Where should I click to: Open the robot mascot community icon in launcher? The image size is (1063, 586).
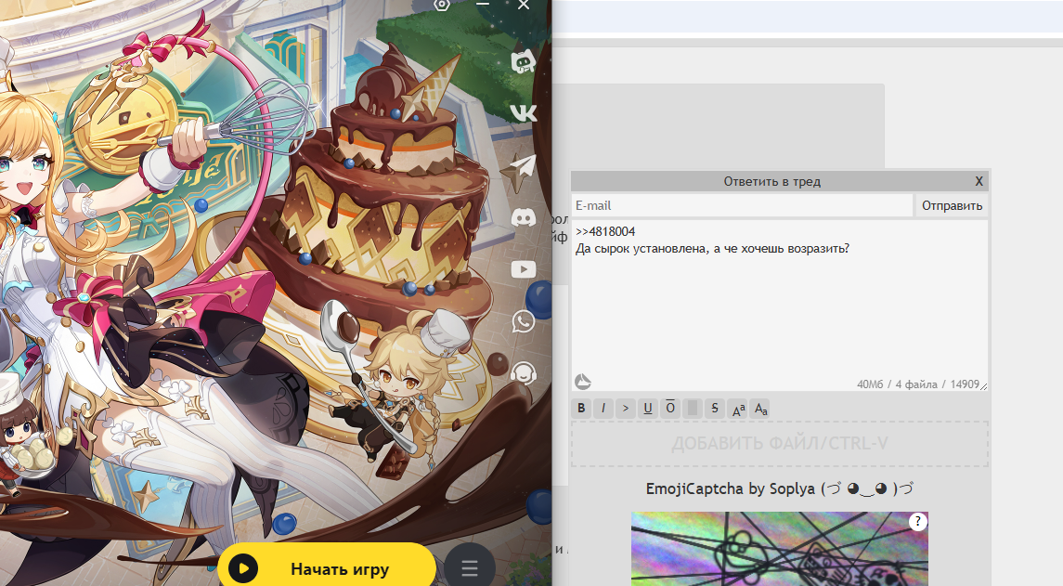click(523, 62)
